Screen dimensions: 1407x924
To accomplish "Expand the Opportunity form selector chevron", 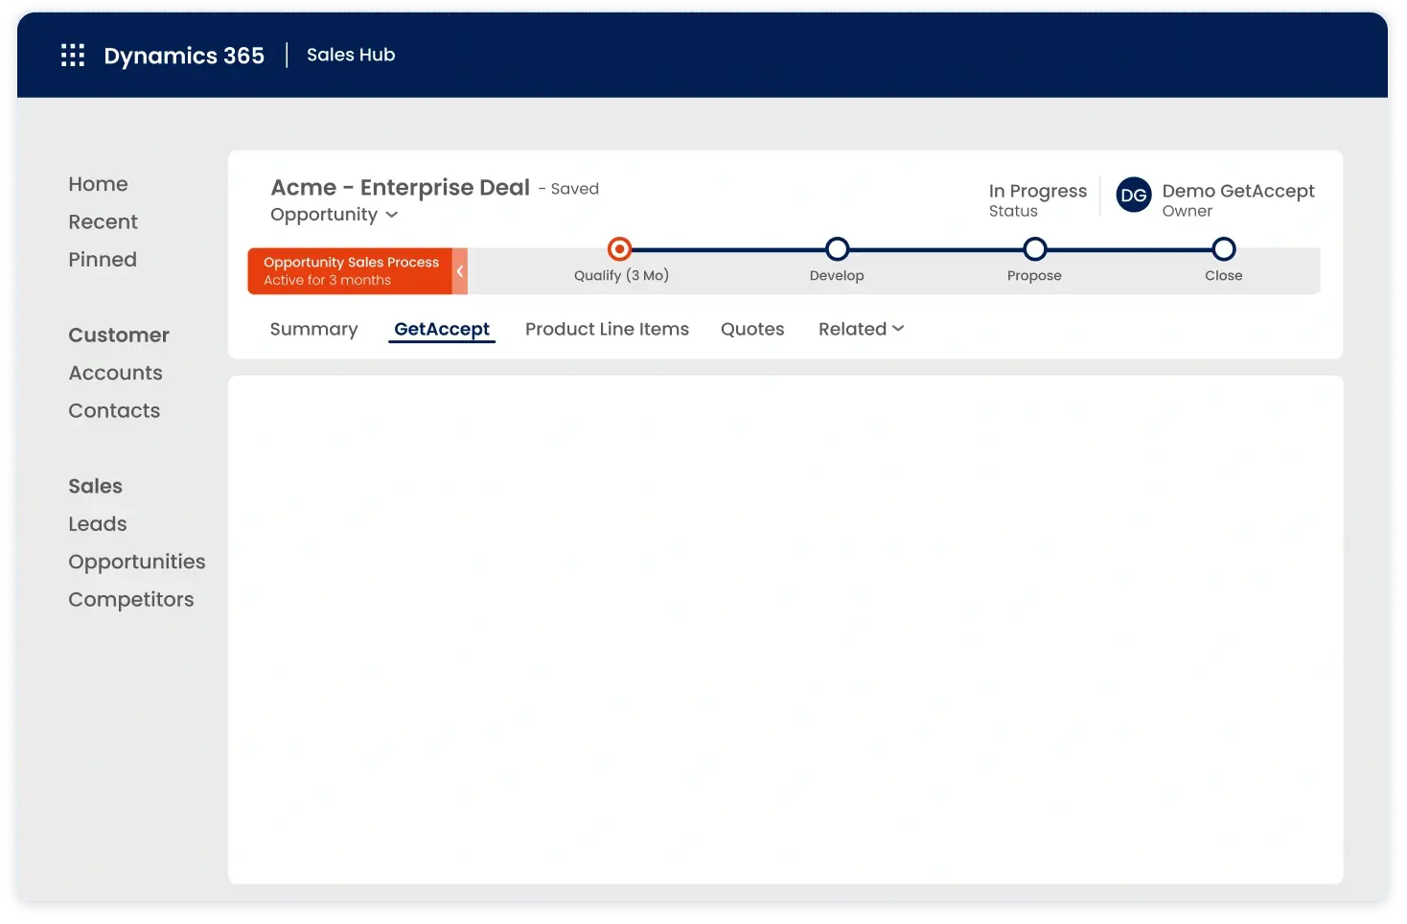I will pyautogui.click(x=391, y=216).
